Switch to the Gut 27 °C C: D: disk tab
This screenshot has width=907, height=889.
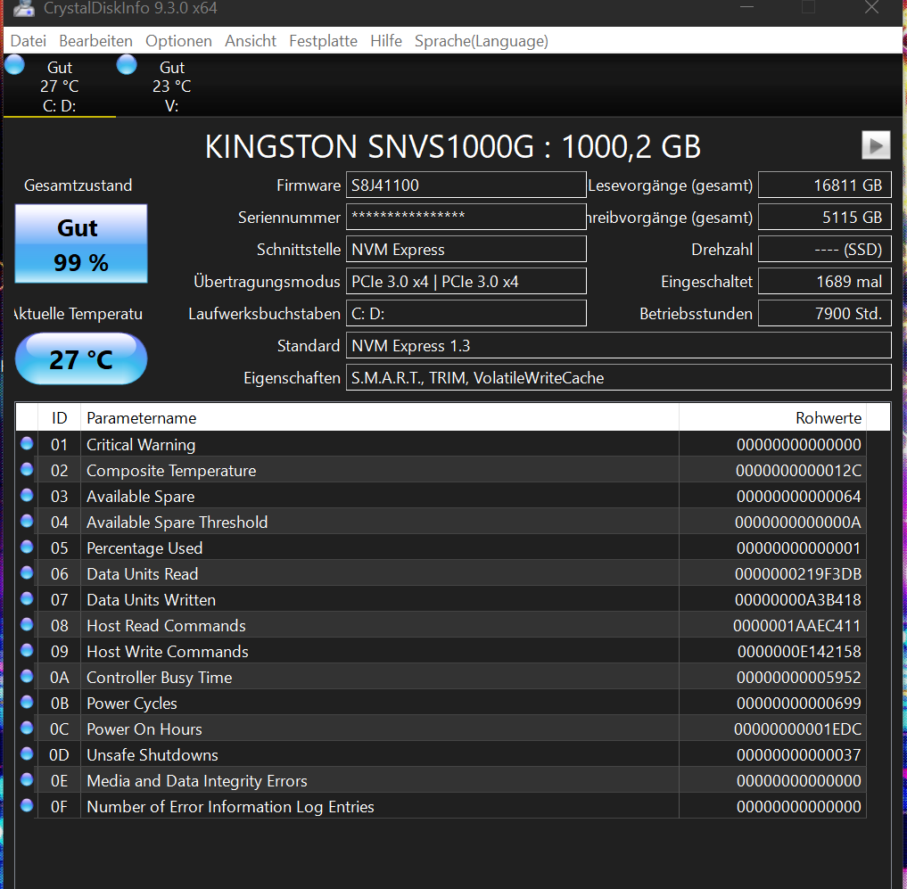[x=59, y=86]
